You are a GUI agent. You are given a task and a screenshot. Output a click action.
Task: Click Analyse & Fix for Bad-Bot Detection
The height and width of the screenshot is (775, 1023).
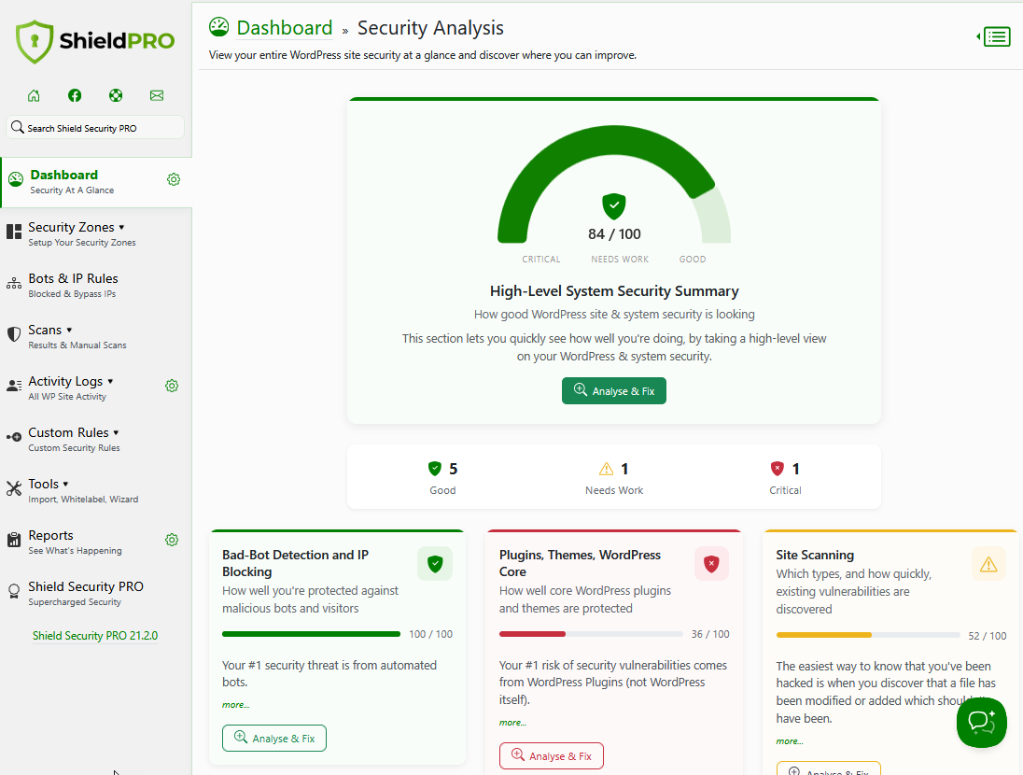point(274,738)
